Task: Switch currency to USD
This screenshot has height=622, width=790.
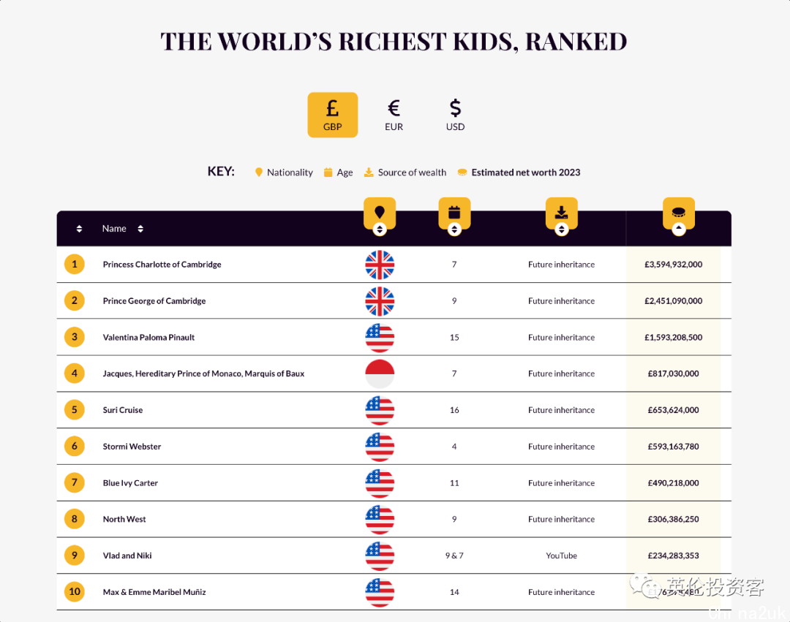Action: [x=455, y=115]
